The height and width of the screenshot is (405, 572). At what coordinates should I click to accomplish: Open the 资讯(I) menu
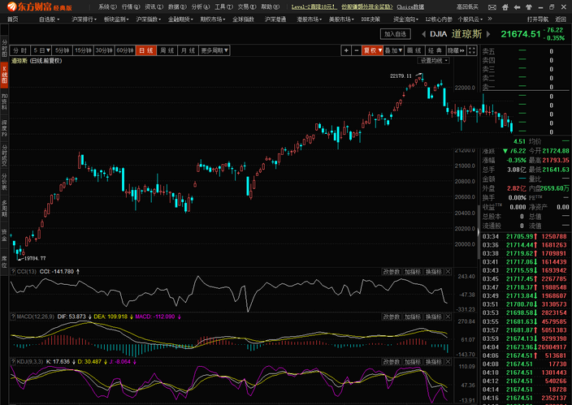point(154,7)
